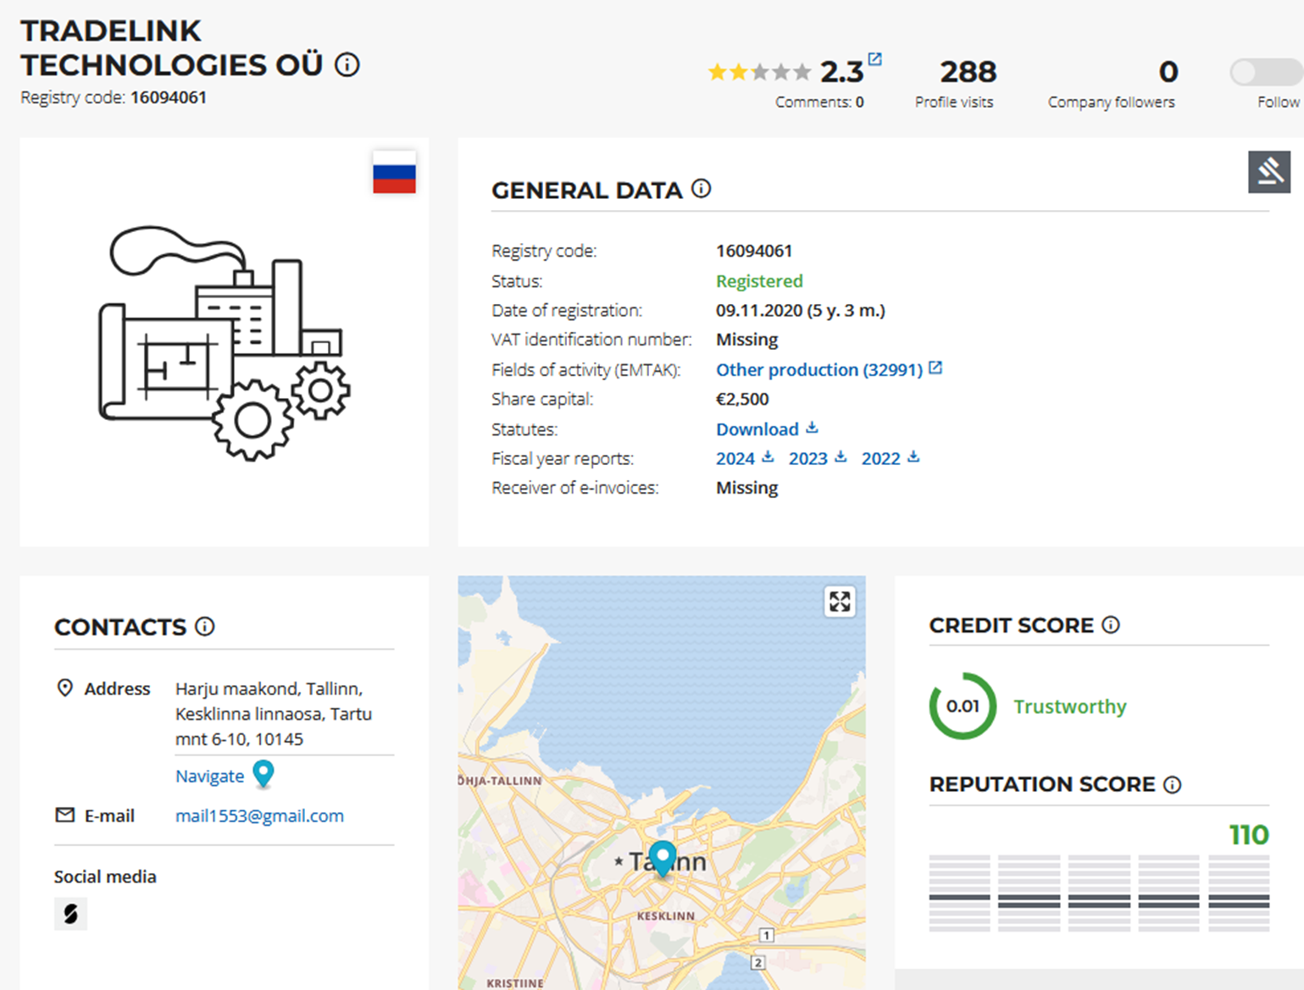This screenshot has width=1304, height=990.
Task: Click the share capital value €2,500
Action: (742, 400)
